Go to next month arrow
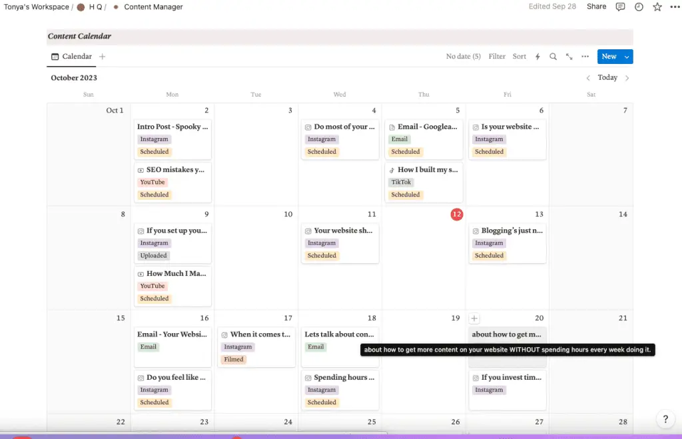The image size is (682, 439). point(627,78)
